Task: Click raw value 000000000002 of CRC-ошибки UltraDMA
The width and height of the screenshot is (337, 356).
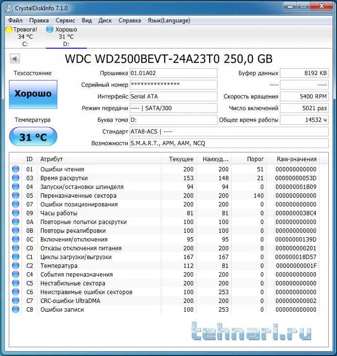Action: 296,300
